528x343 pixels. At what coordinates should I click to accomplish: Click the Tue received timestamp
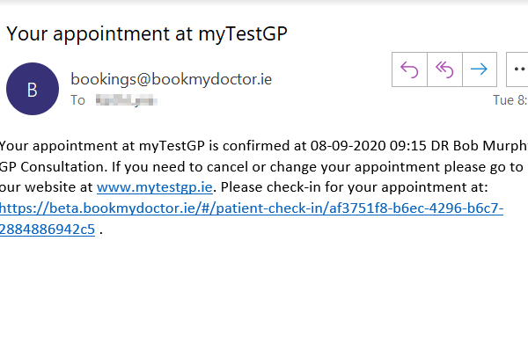(510, 100)
